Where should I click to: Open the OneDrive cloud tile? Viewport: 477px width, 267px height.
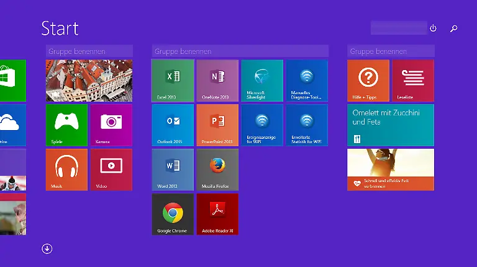(x=13, y=125)
